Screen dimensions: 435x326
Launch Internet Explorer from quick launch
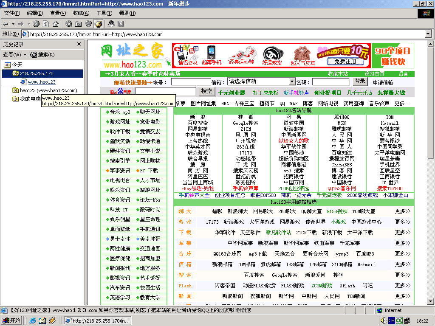click(32, 321)
